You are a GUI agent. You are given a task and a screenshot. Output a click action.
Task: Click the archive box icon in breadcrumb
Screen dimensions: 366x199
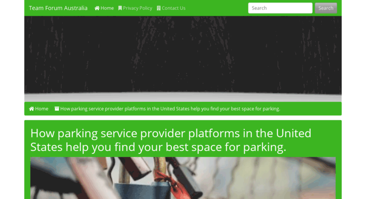coord(57,109)
